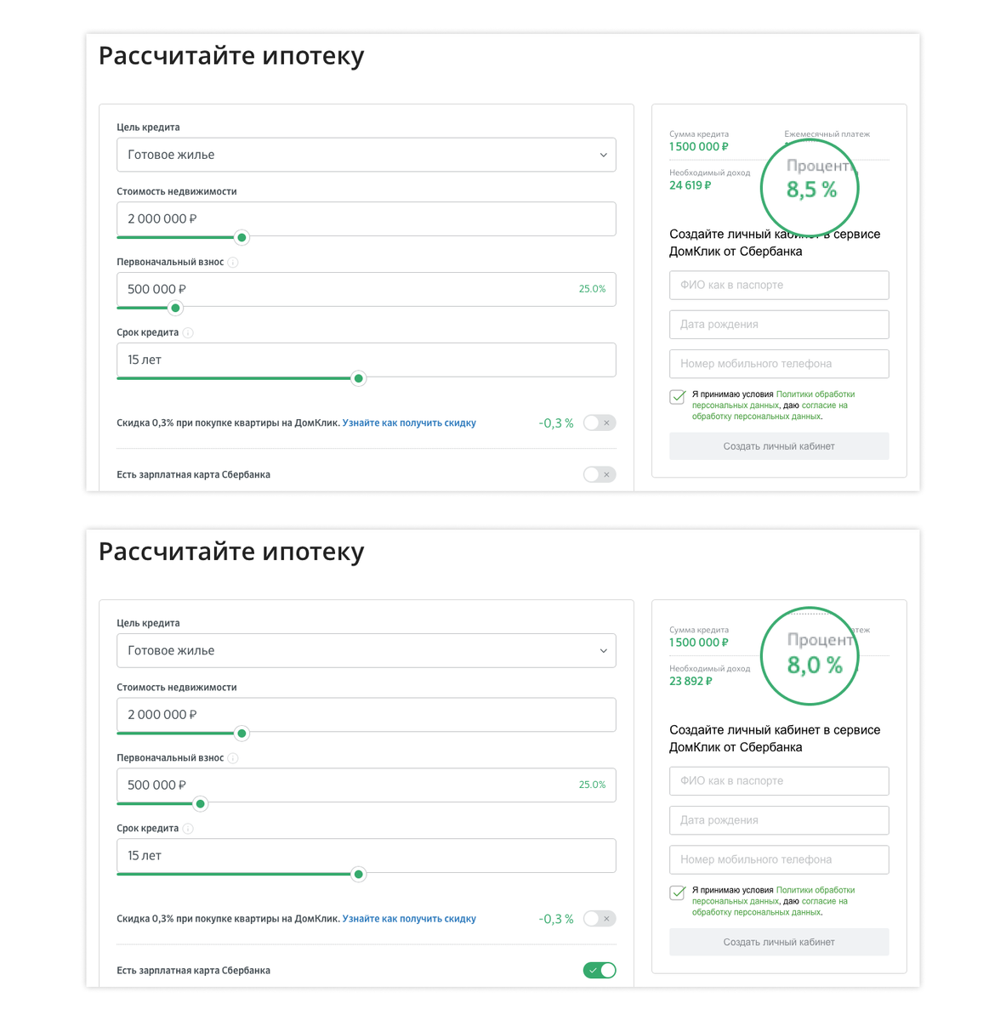Open 'Политики обработки персональных данных' link, 8,0 % form
The width and height of the screenshot is (1006, 1020).
pos(815,890)
